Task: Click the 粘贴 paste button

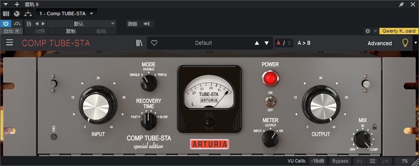Action: click(101, 31)
